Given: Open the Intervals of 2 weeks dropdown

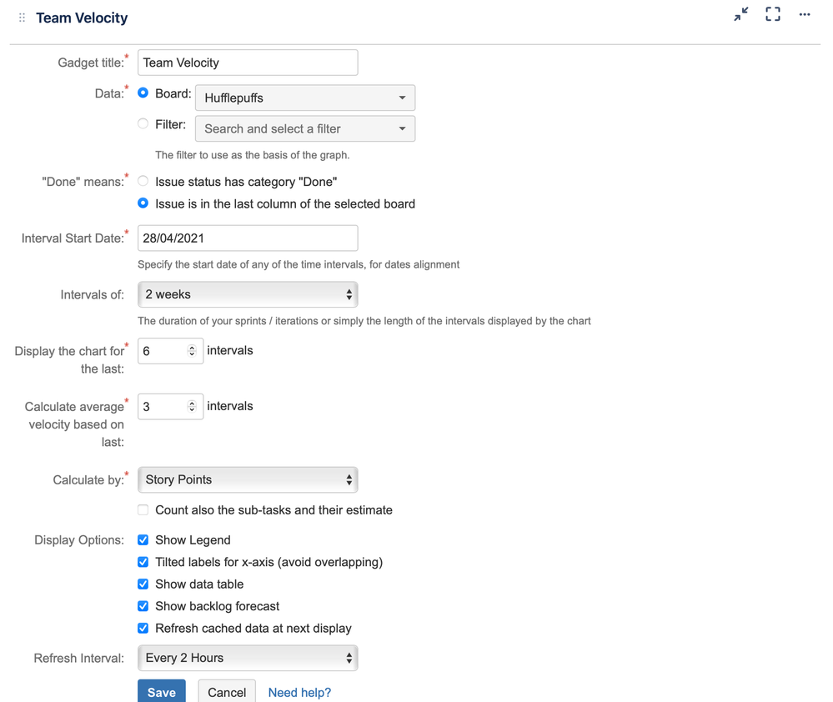Looking at the screenshot, I should point(247,294).
